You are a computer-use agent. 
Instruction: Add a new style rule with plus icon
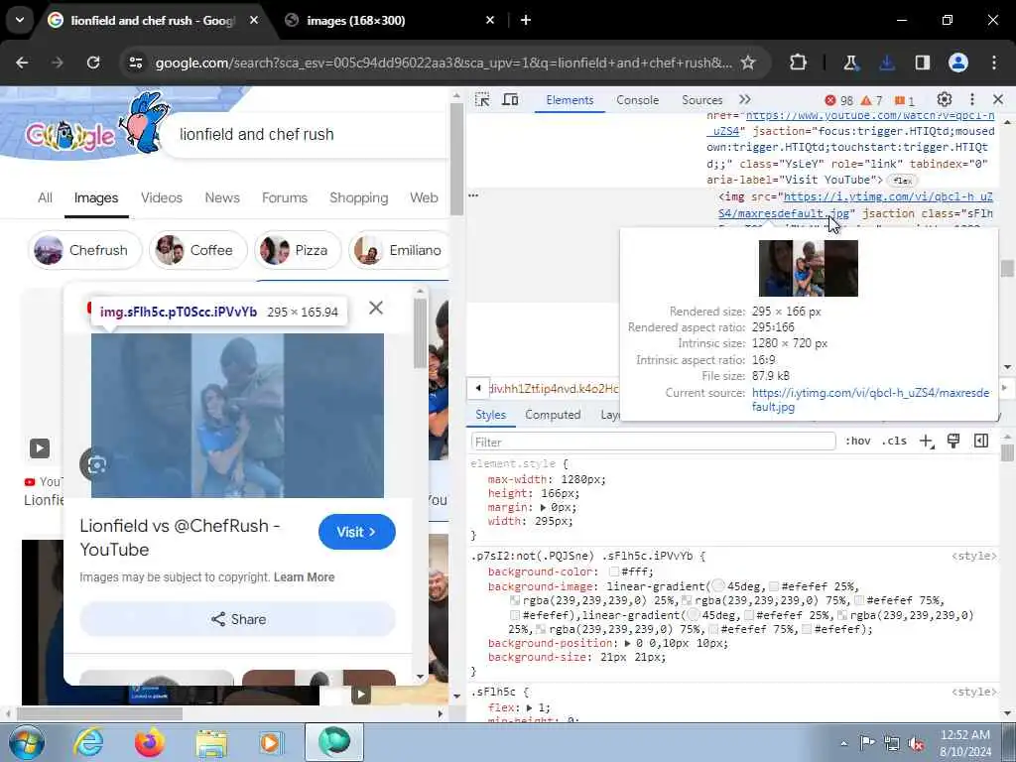coord(927,442)
